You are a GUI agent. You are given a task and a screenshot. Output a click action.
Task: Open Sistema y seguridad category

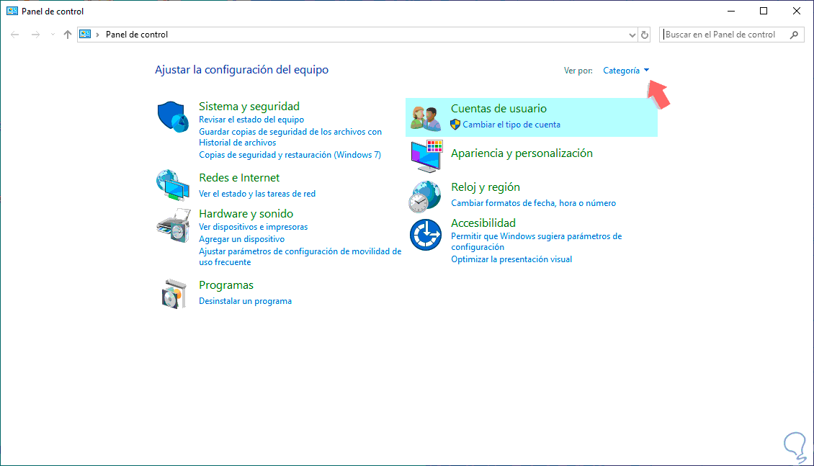pos(249,107)
